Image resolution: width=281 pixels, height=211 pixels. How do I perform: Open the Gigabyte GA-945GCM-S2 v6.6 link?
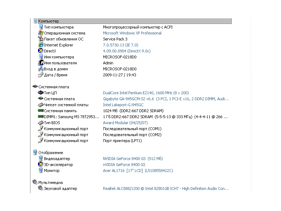pos(166,99)
